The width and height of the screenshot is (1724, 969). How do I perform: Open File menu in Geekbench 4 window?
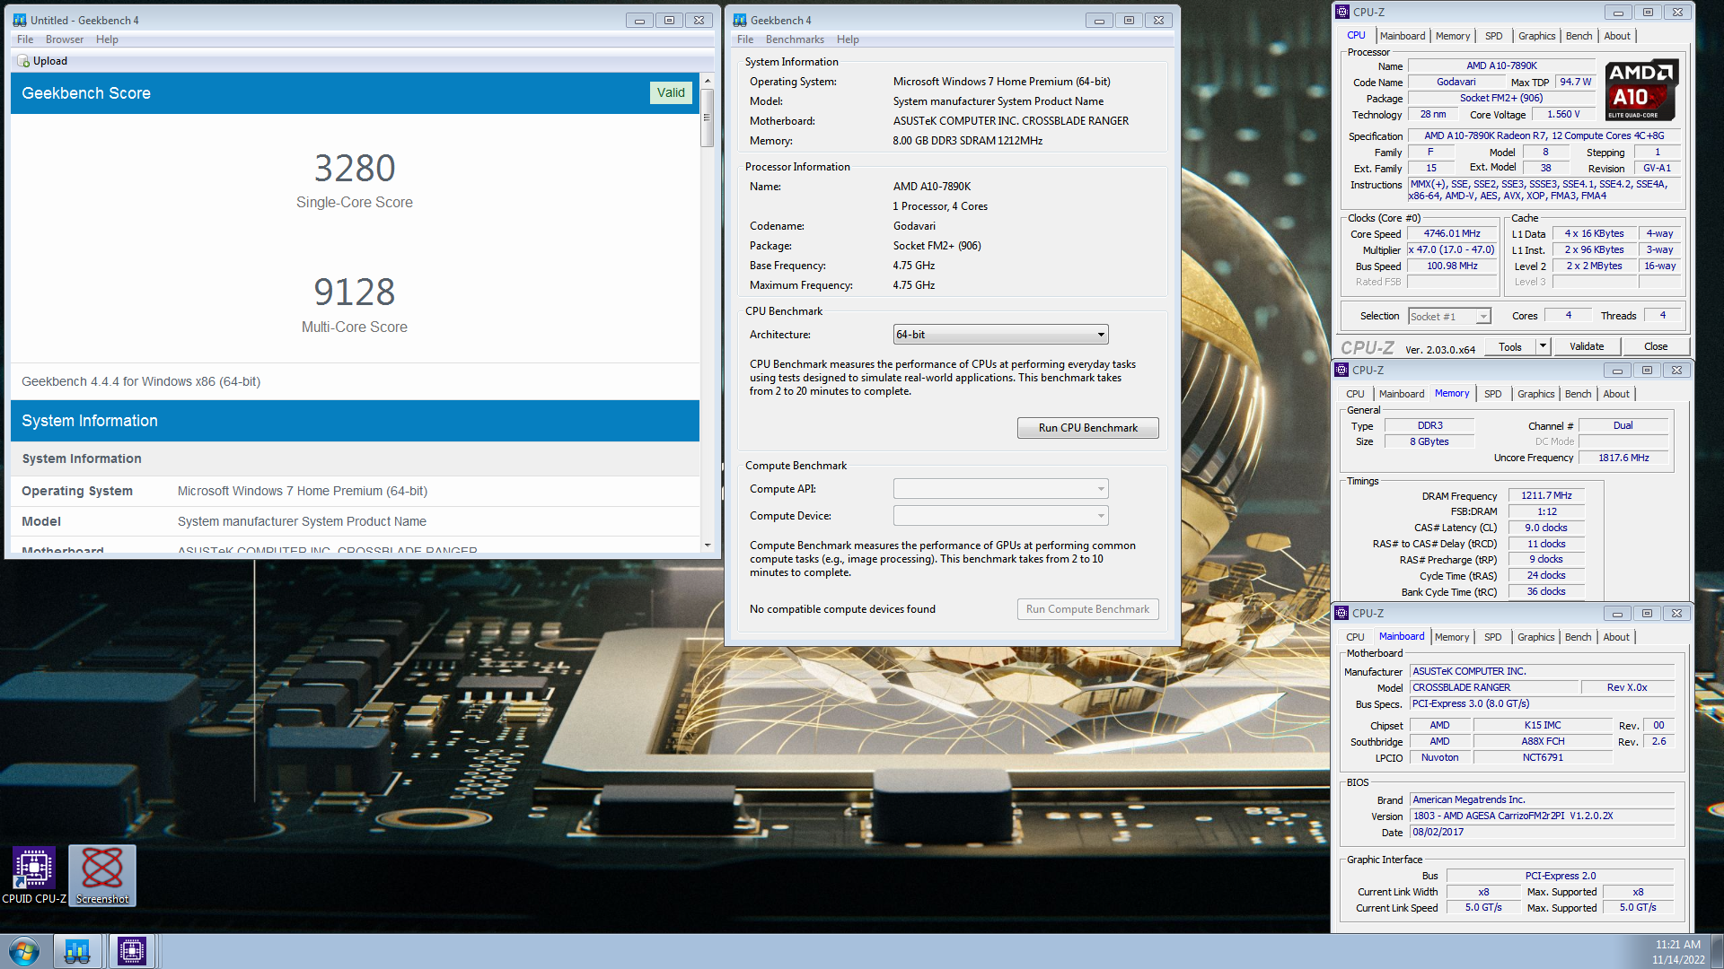[x=745, y=39]
